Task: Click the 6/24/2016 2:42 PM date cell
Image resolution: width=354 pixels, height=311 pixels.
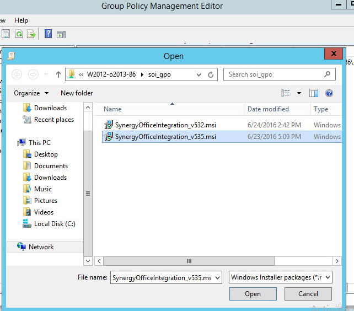Action: coord(274,125)
